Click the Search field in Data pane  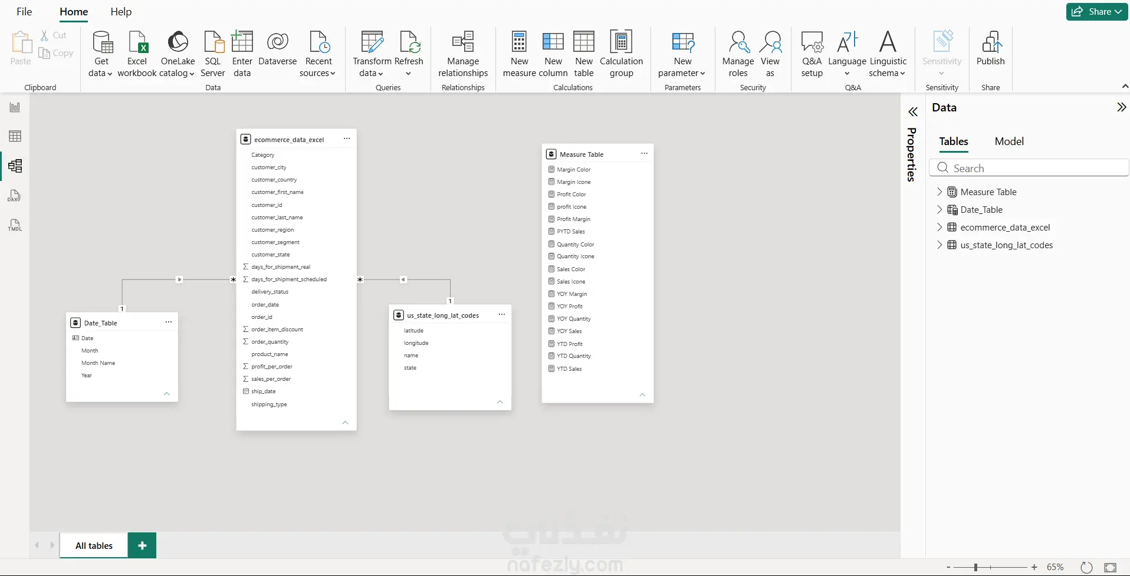1029,168
